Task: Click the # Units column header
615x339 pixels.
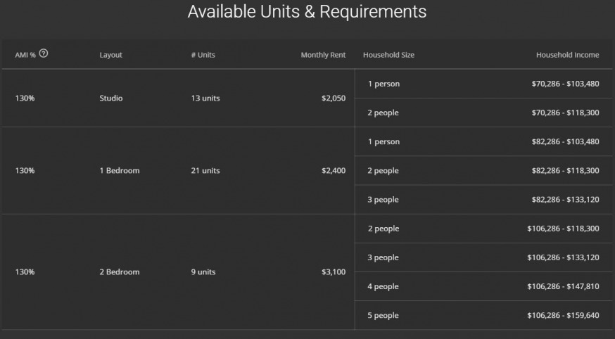Action: 203,56
